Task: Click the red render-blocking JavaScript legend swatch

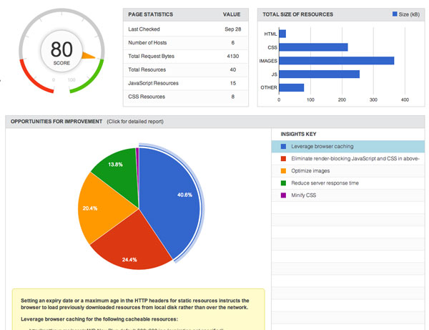Action: click(x=283, y=159)
